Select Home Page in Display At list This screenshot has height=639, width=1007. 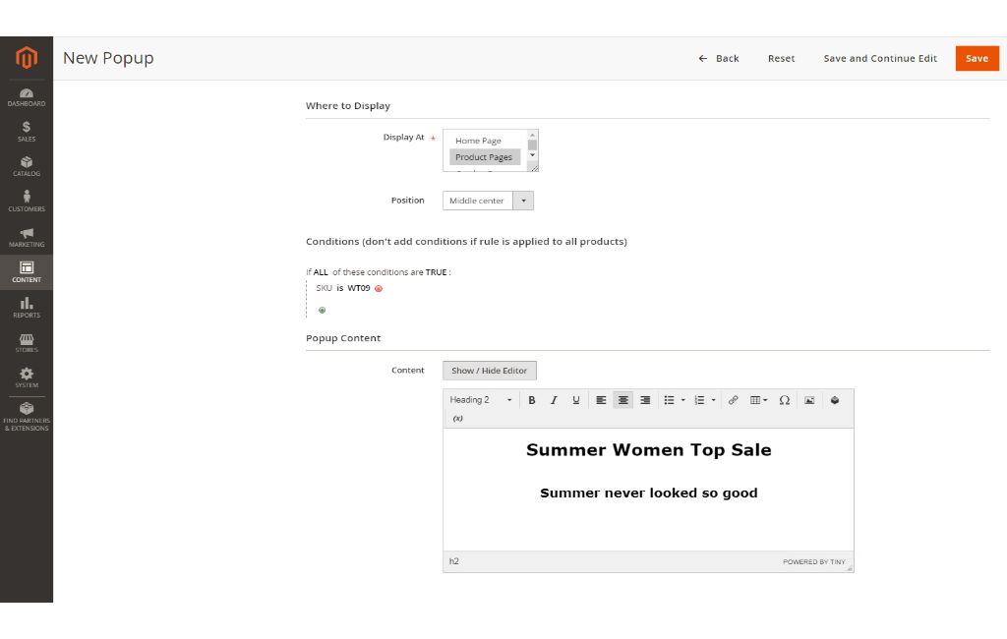tap(478, 141)
